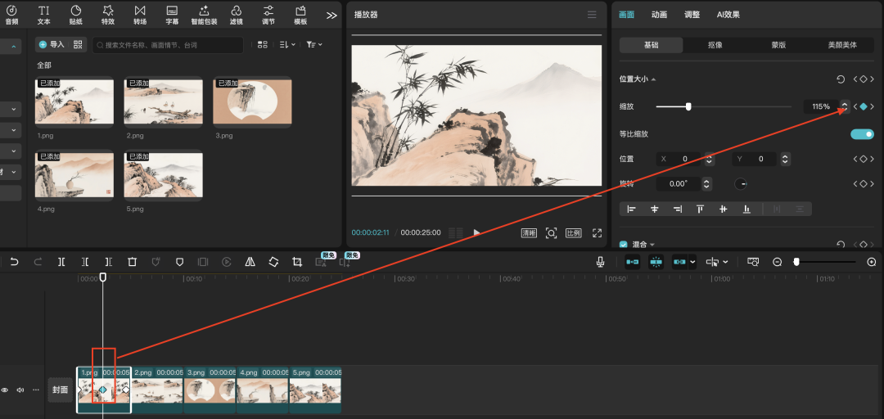Click the microphone record icon
Image resolution: width=884 pixels, height=419 pixels.
coord(601,262)
